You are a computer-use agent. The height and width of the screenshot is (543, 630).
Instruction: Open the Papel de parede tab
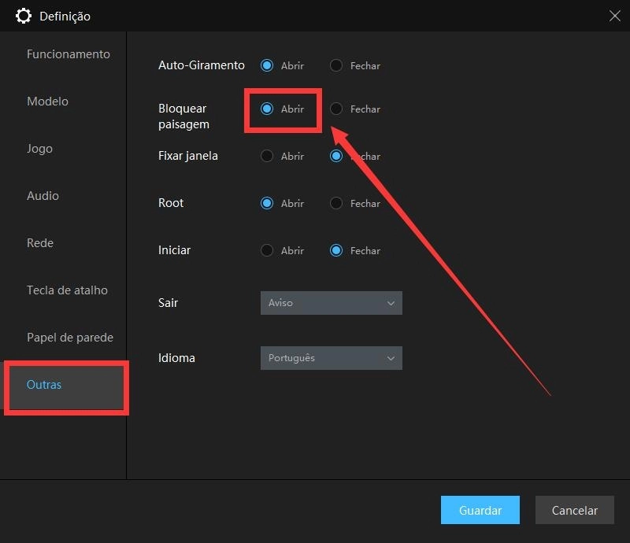coord(69,338)
